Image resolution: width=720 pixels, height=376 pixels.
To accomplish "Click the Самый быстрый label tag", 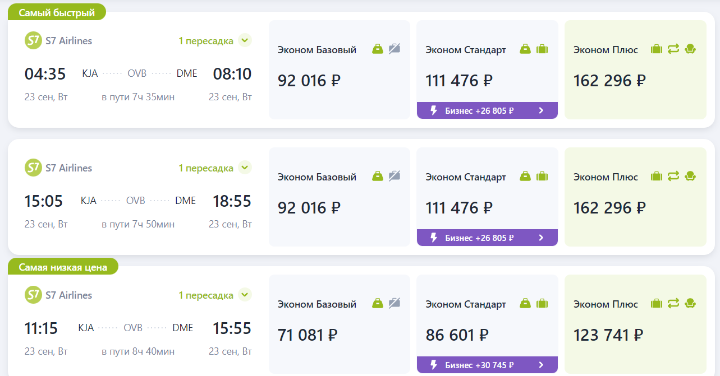I will point(57,12).
